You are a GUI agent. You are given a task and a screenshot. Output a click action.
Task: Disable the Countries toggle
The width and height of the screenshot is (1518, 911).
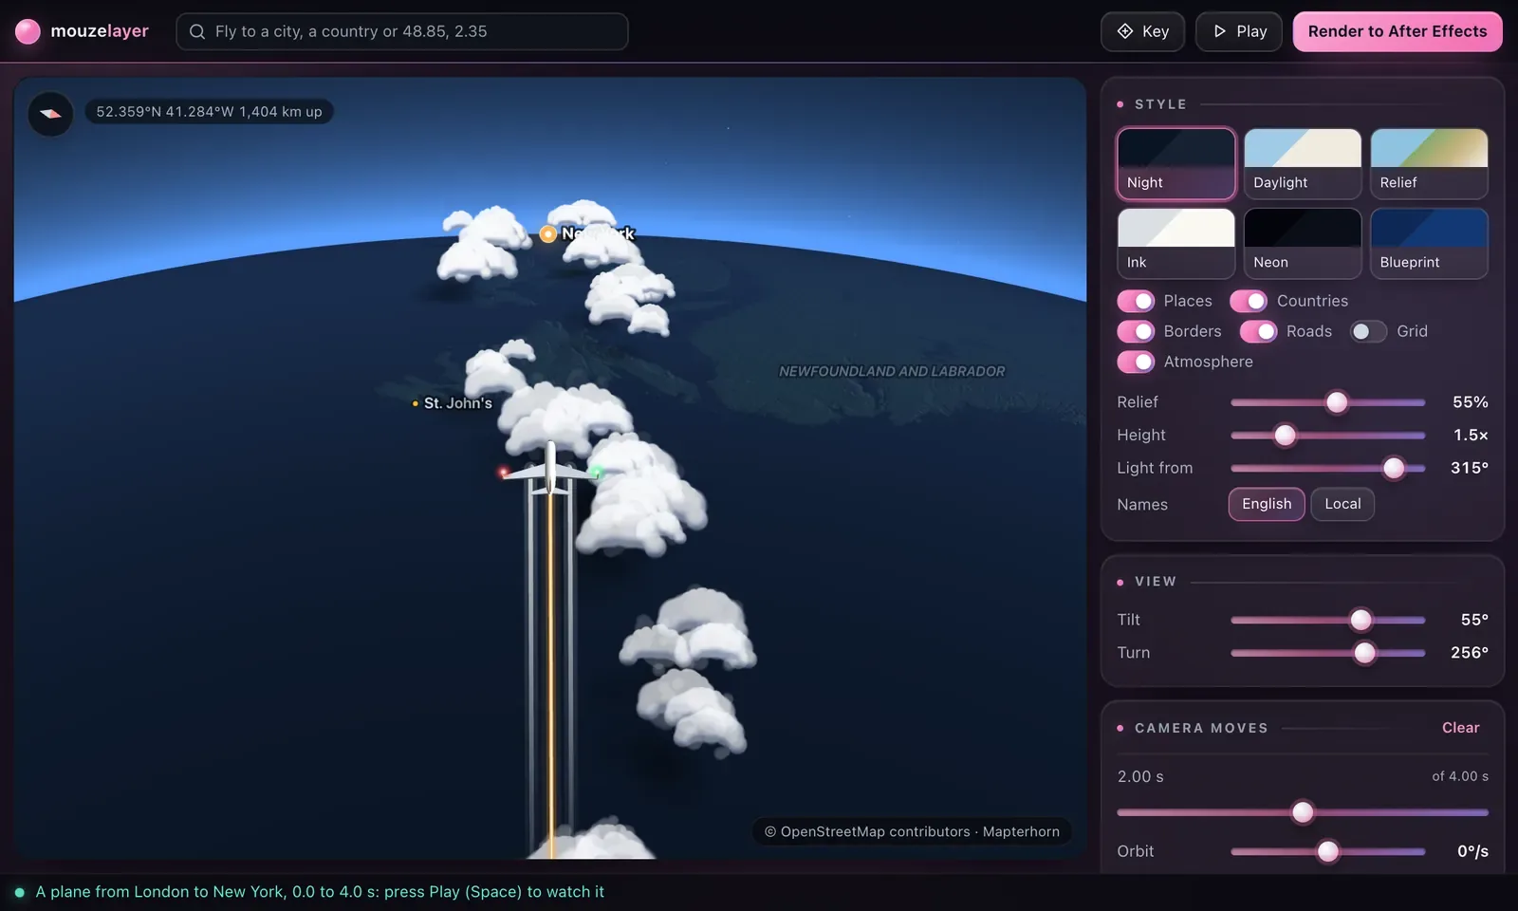(1249, 301)
